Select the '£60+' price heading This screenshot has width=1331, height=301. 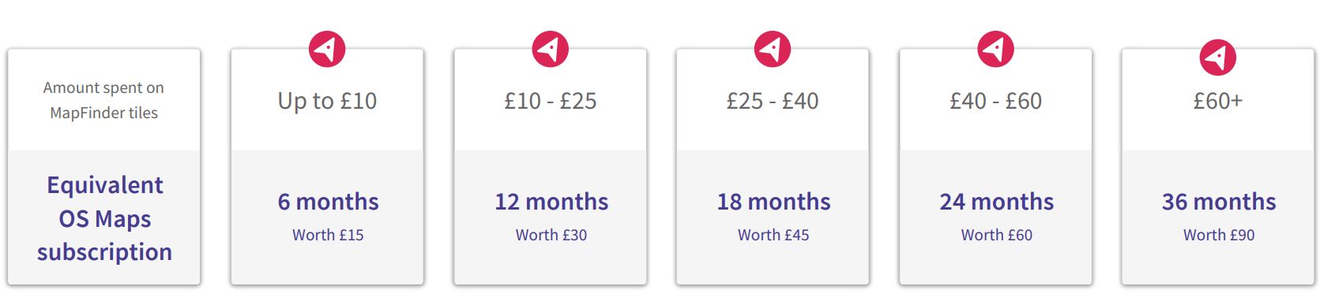coord(1218,101)
